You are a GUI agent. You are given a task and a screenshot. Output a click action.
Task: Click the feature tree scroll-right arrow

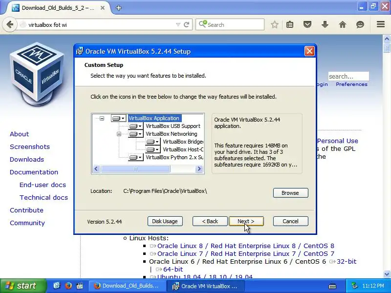pyautogui.click(x=199, y=168)
